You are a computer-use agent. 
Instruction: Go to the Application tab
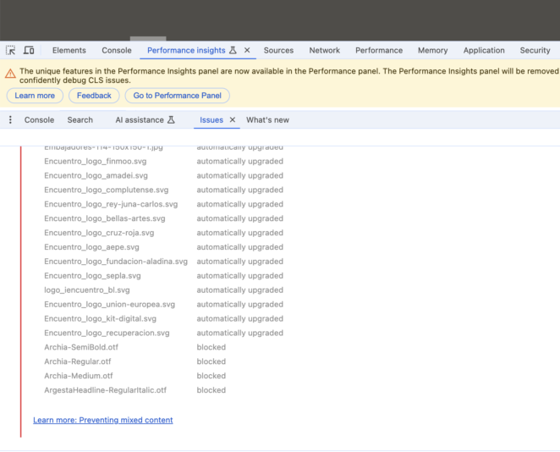pyautogui.click(x=484, y=51)
